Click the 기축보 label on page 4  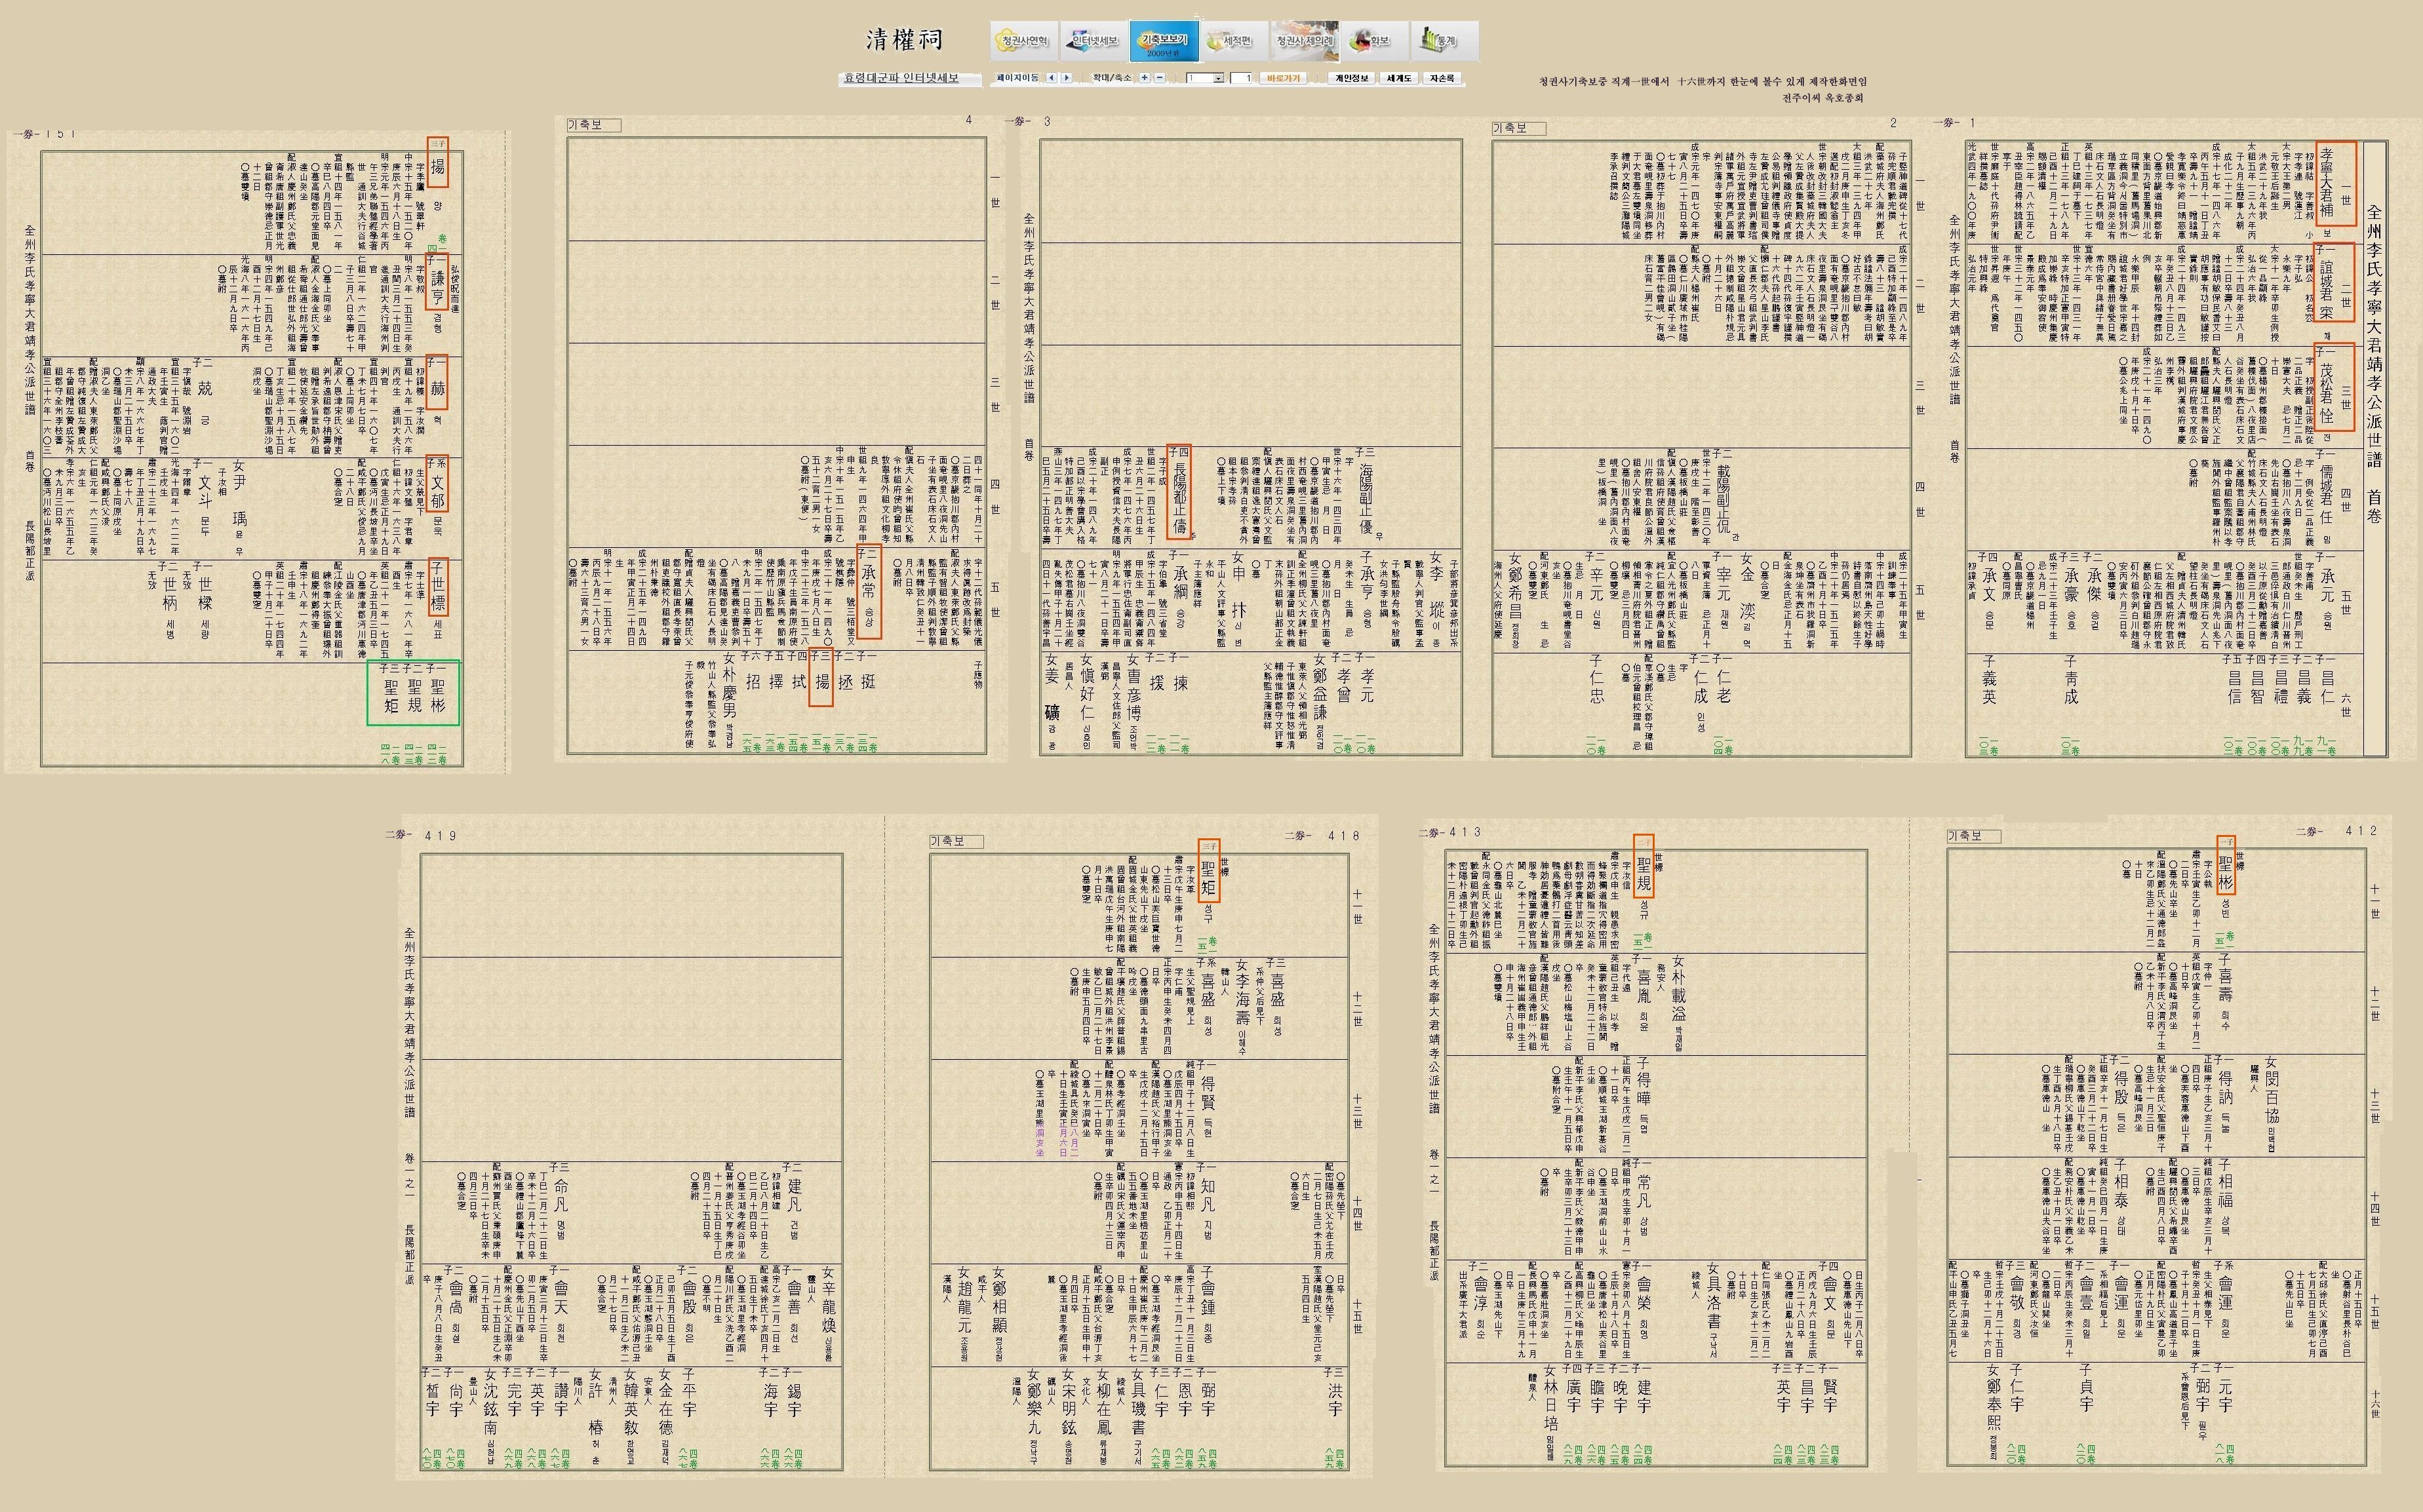click(x=593, y=125)
